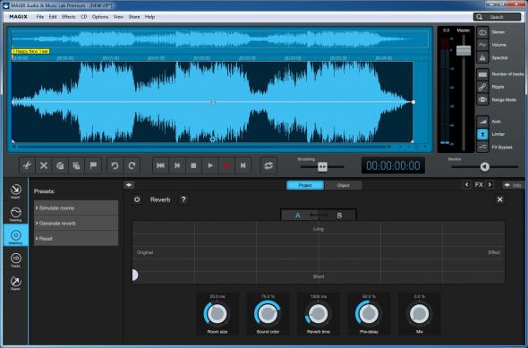Select comparison setting B
Screen dimensions: 528x348
(x=339, y=216)
